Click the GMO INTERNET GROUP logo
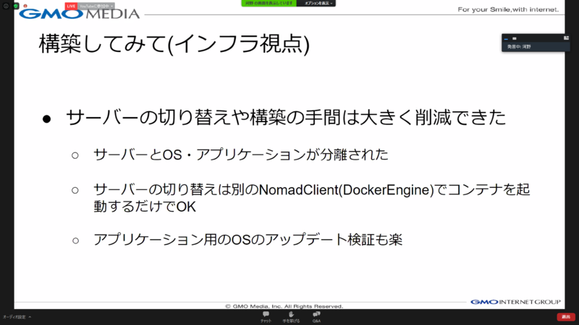The width and height of the screenshot is (579, 325). (515, 302)
